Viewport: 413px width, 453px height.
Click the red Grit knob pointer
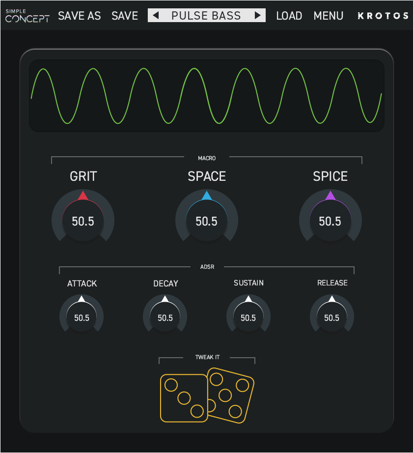(83, 195)
